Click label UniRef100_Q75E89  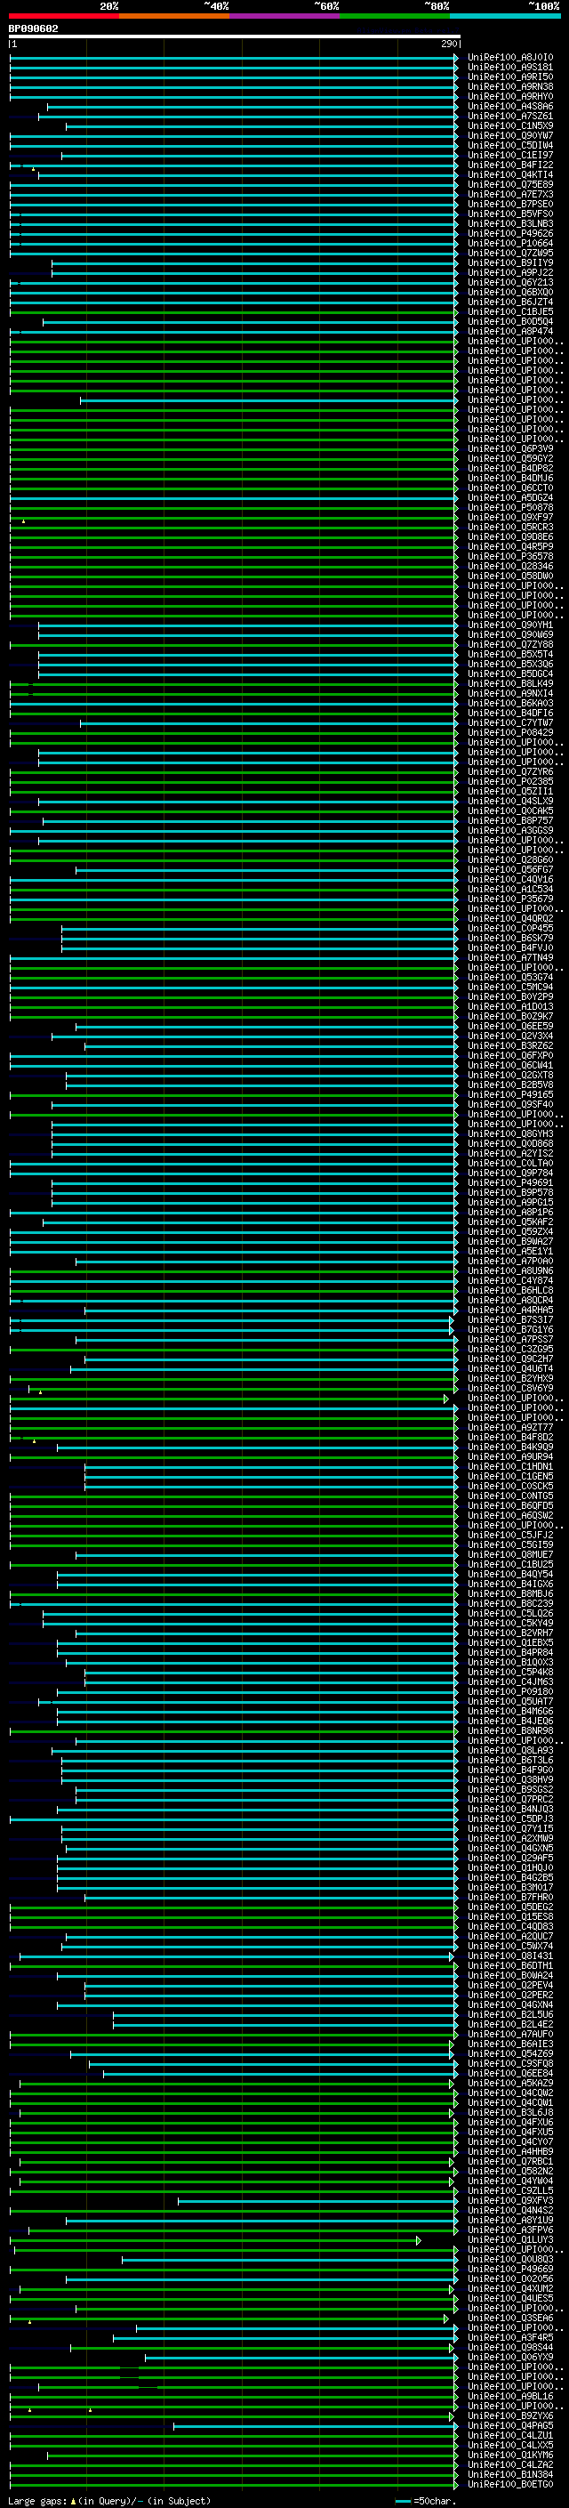click(x=510, y=184)
